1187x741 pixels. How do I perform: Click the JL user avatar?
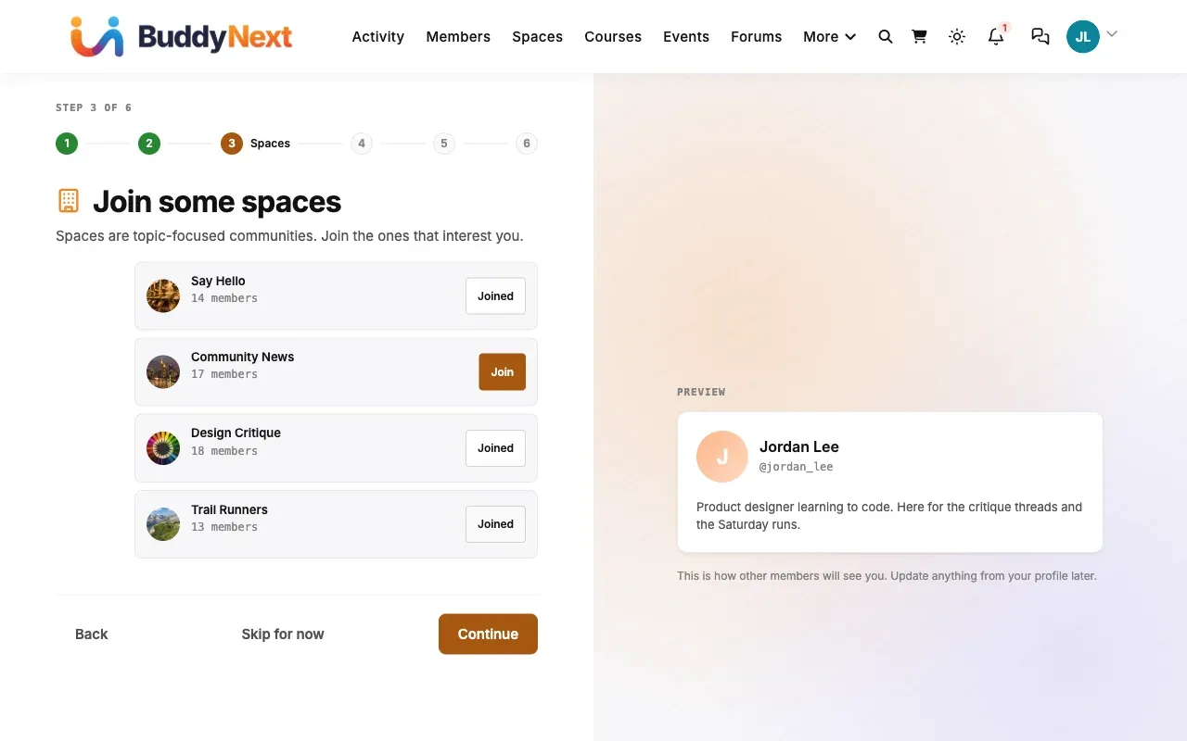[x=1083, y=37]
